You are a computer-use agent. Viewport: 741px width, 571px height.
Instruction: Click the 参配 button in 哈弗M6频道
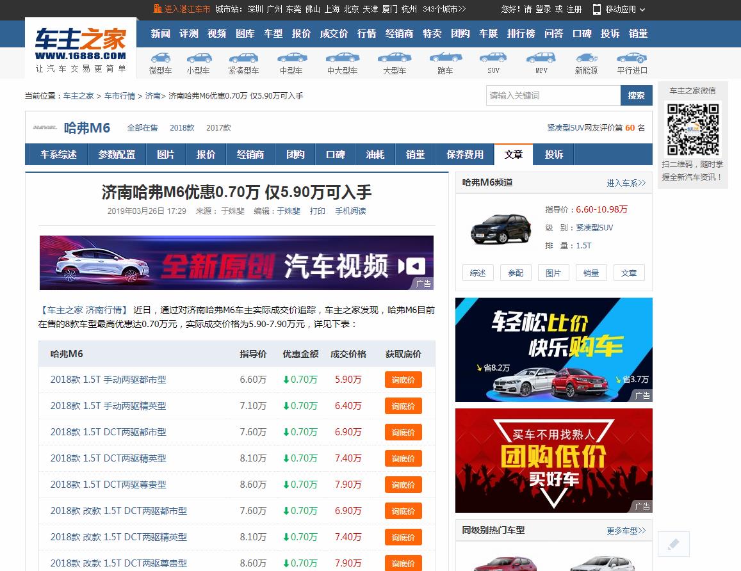[x=516, y=273]
